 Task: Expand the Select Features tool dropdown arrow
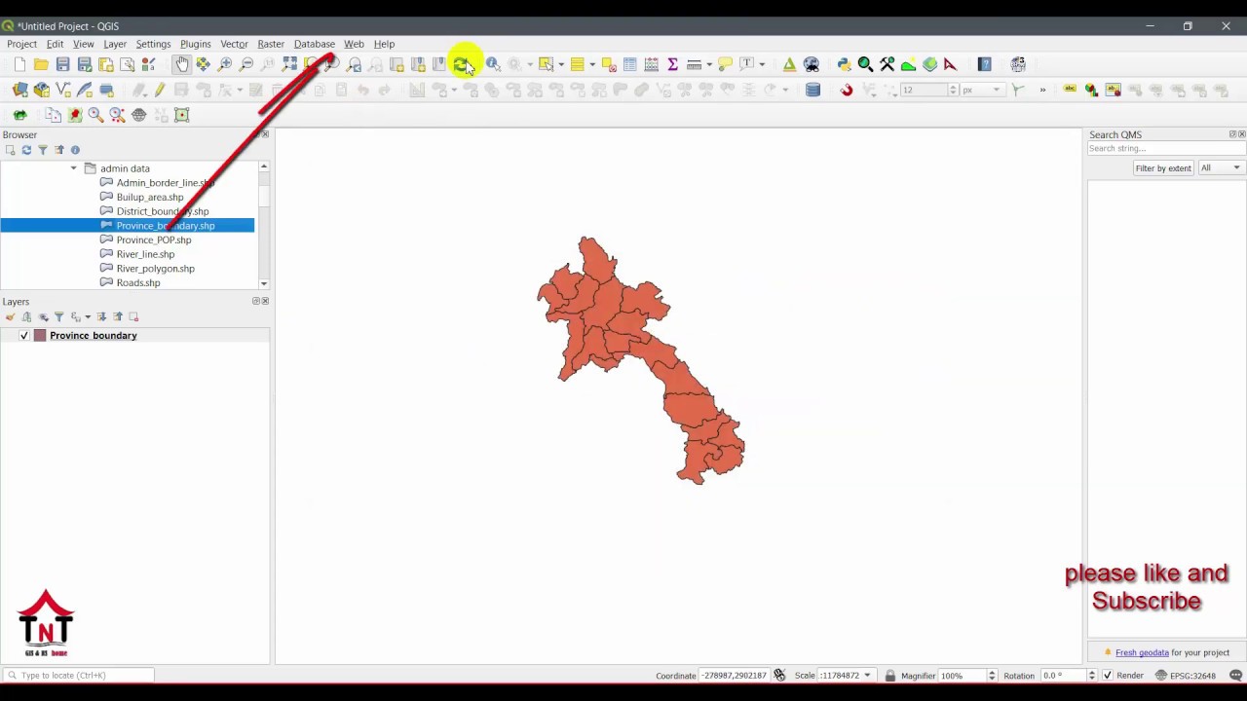click(x=561, y=64)
